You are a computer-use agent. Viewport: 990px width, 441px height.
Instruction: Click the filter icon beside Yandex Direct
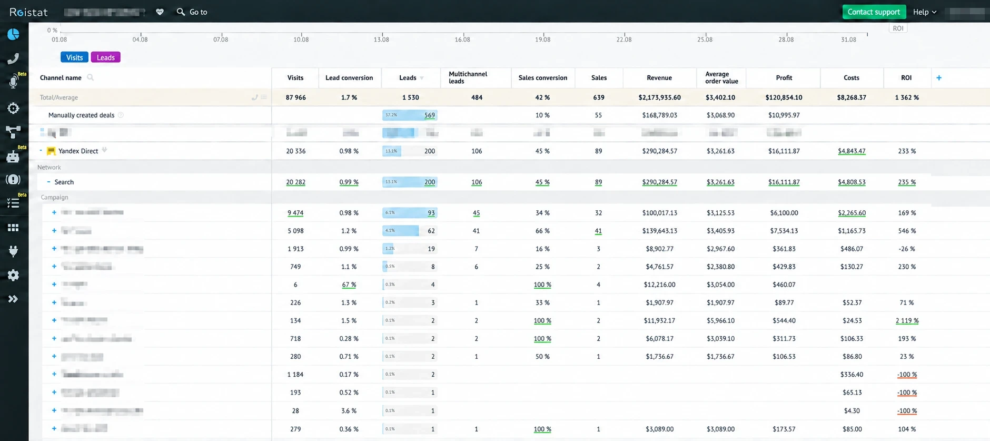(104, 150)
